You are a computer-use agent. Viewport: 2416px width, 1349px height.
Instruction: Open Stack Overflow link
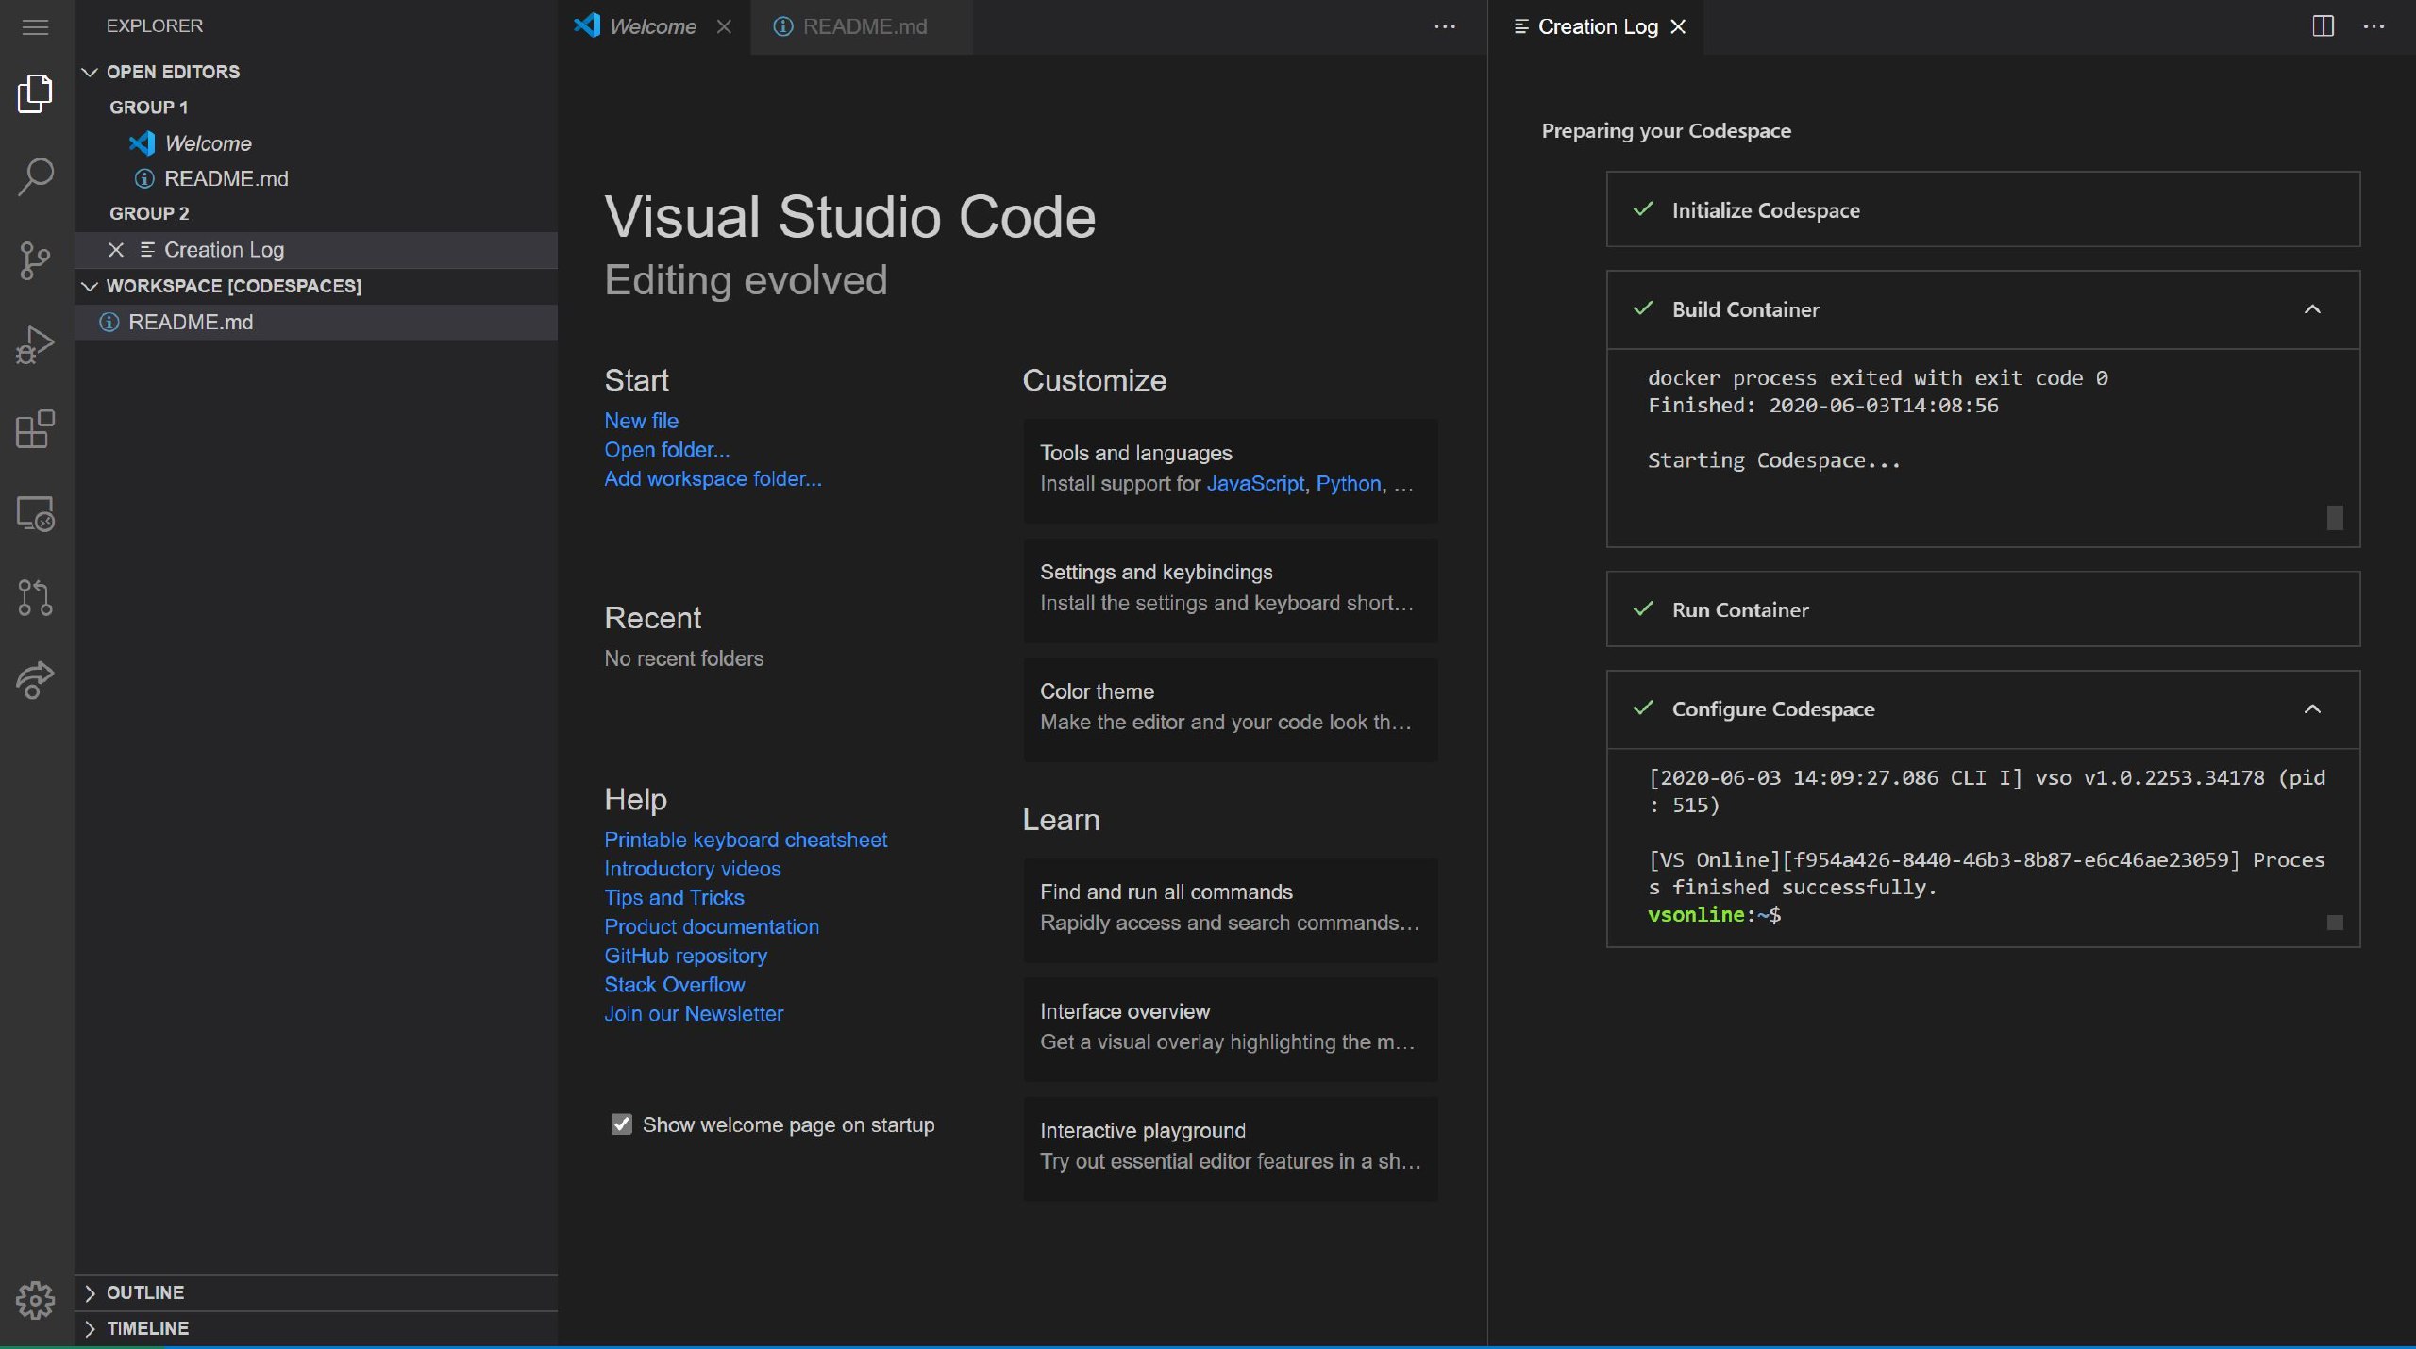(674, 985)
